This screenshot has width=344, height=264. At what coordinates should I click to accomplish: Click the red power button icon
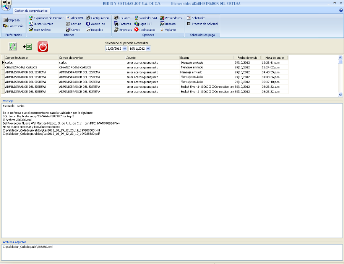43,47
